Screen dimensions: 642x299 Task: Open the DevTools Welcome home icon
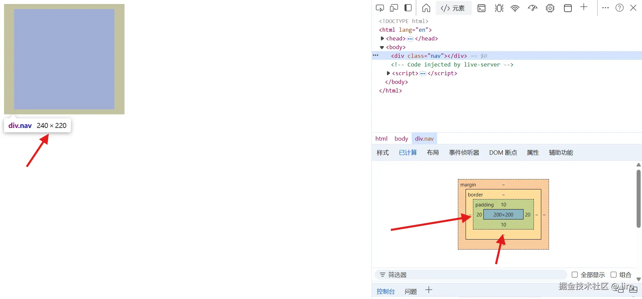pos(426,8)
